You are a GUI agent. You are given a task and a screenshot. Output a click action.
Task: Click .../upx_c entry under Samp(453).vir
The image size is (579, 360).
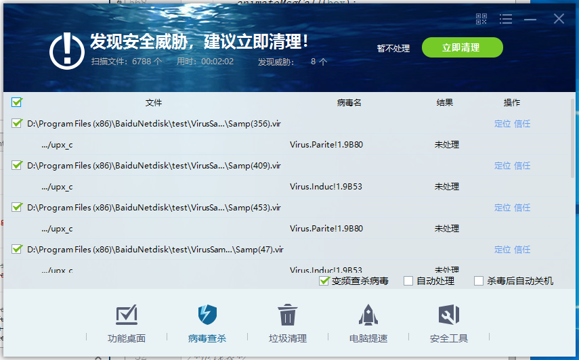[x=58, y=229]
